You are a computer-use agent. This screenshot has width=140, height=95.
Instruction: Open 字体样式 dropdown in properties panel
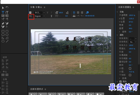pyautogui.click(x=133, y=42)
